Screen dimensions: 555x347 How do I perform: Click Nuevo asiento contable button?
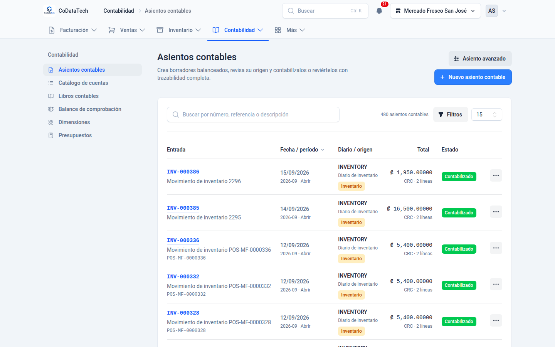coord(473,77)
